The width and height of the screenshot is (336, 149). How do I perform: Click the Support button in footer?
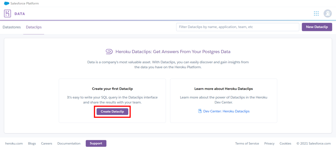[96, 143]
